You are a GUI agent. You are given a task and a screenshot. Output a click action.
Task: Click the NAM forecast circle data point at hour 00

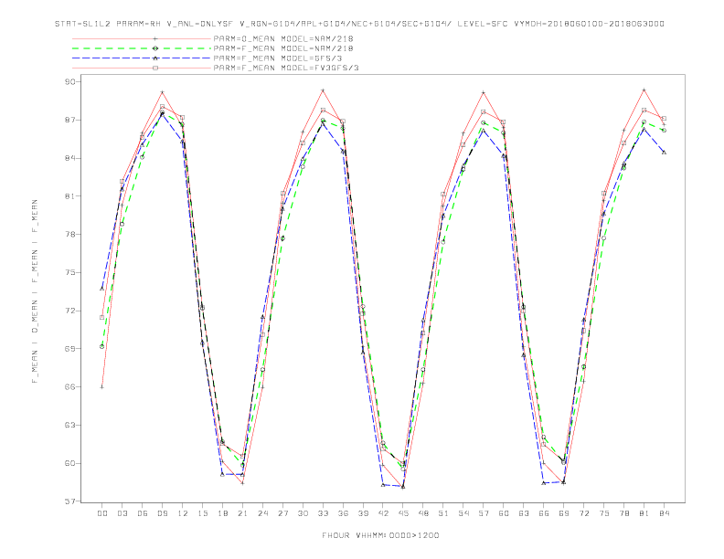point(102,346)
